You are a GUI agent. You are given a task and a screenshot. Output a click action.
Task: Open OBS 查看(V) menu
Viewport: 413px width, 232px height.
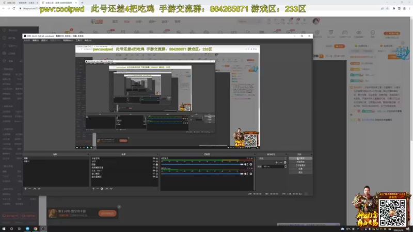point(44,41)
